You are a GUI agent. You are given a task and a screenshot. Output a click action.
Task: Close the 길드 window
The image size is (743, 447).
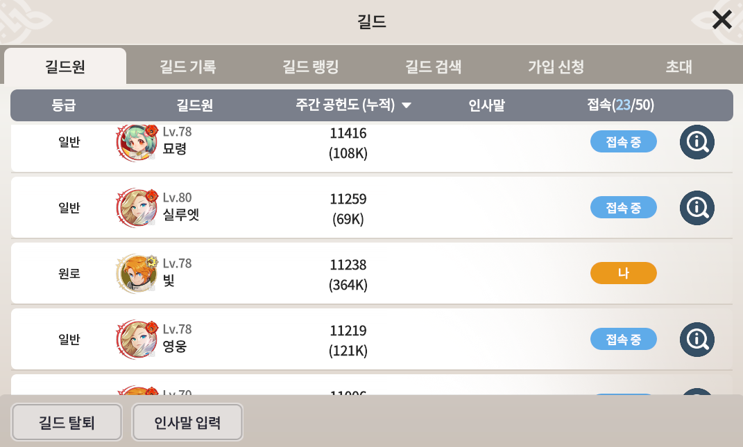pos(721,20)
